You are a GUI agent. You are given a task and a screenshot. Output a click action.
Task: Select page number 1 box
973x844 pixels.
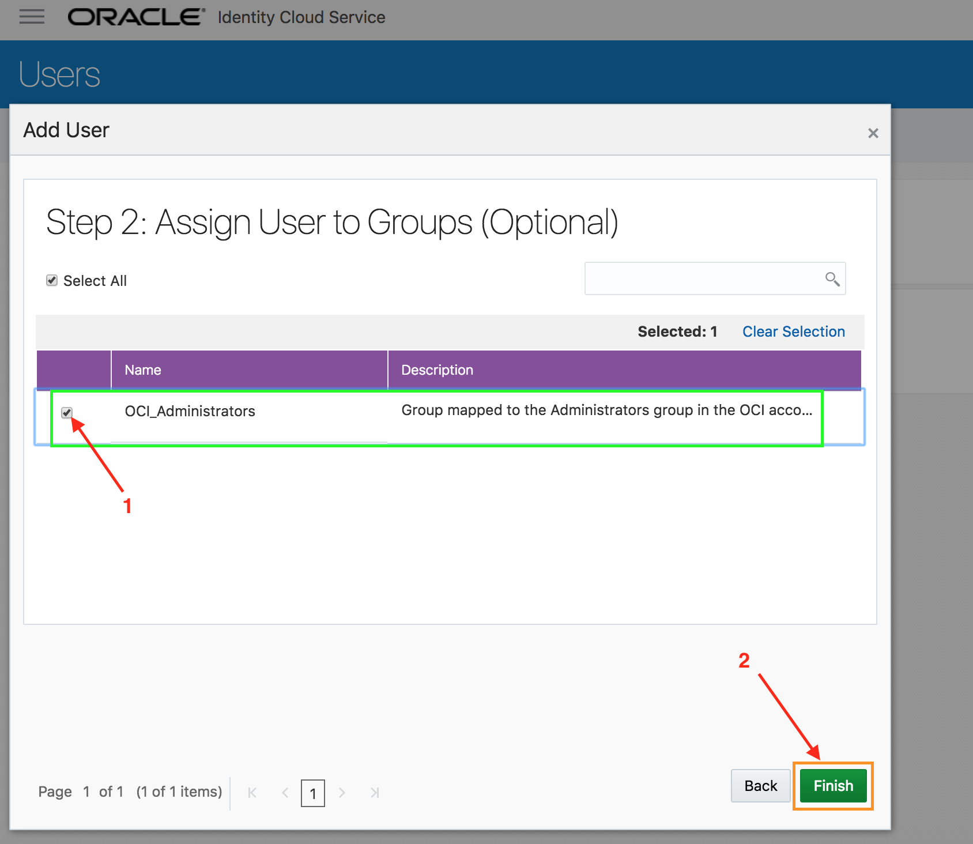(313, 793)
